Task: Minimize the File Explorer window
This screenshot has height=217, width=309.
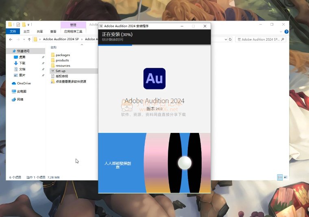Action: coord(261,24)
